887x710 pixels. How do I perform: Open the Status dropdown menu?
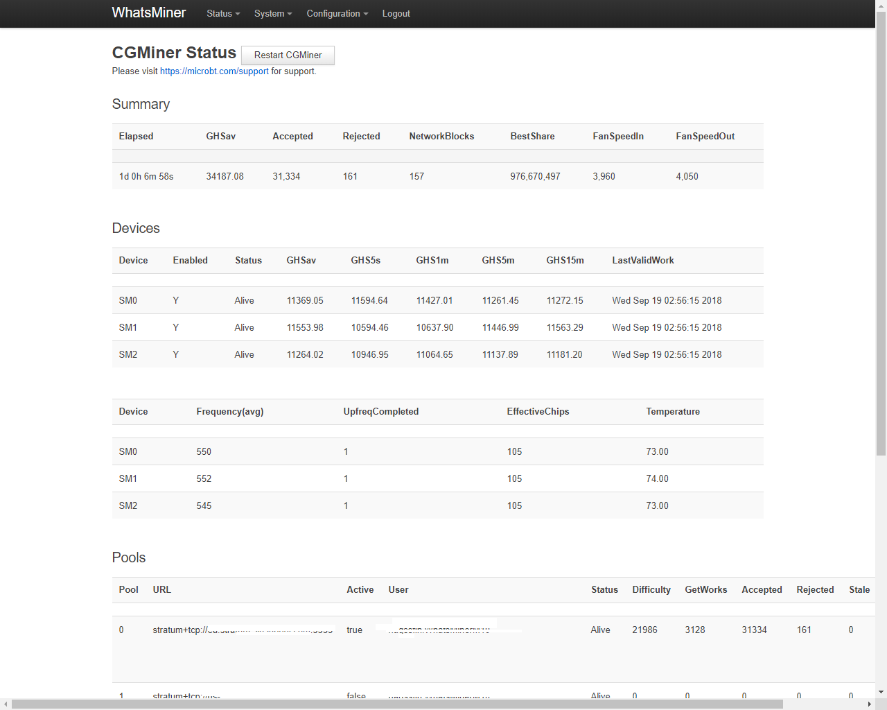tap(223, 14)
